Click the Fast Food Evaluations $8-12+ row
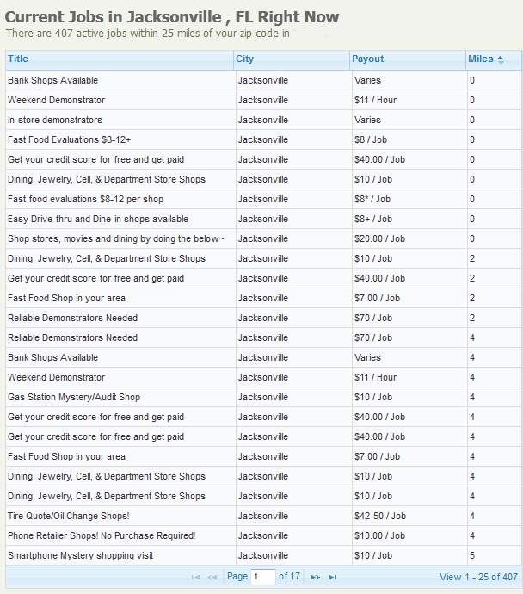Screen dimensions: 523x594 click(70, 139)
